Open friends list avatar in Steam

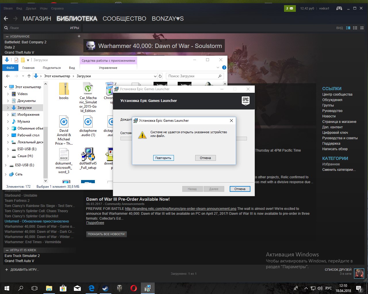[359, 274]
